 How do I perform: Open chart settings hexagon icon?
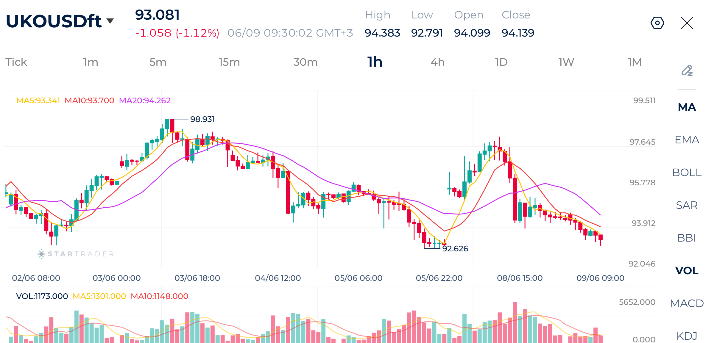[657, 23]
